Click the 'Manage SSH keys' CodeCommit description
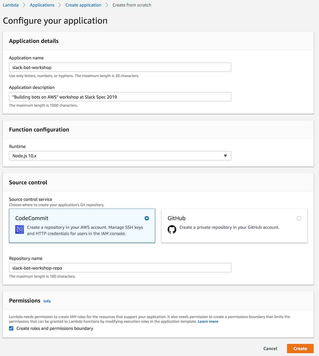 (85, 230)
